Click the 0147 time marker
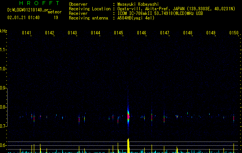 click(165, 33)
